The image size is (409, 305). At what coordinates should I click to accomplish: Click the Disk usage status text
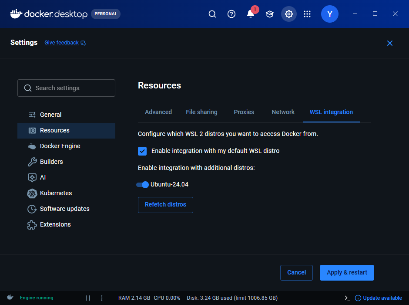click(x=232, y=298)
